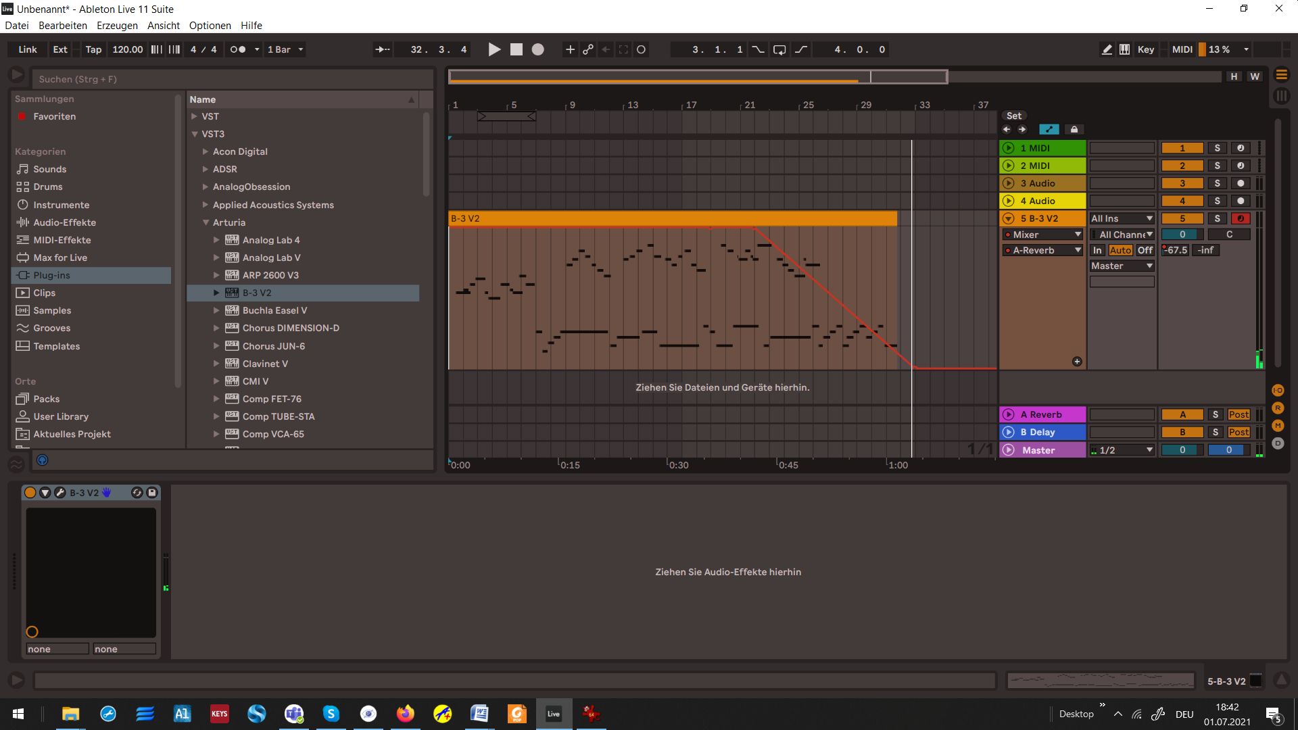Toggle Automation Mode button

click(x=1049, y=129)
